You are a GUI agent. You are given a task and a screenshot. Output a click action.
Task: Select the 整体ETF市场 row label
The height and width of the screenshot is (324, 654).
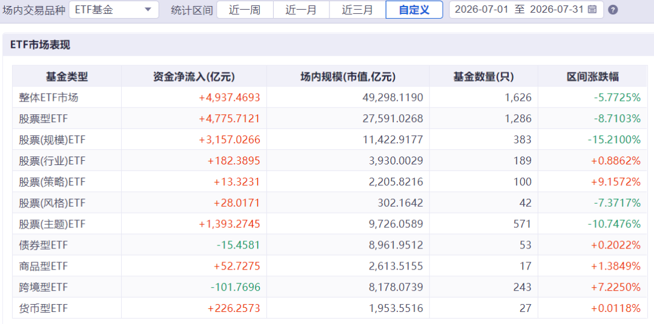[48, 98]
